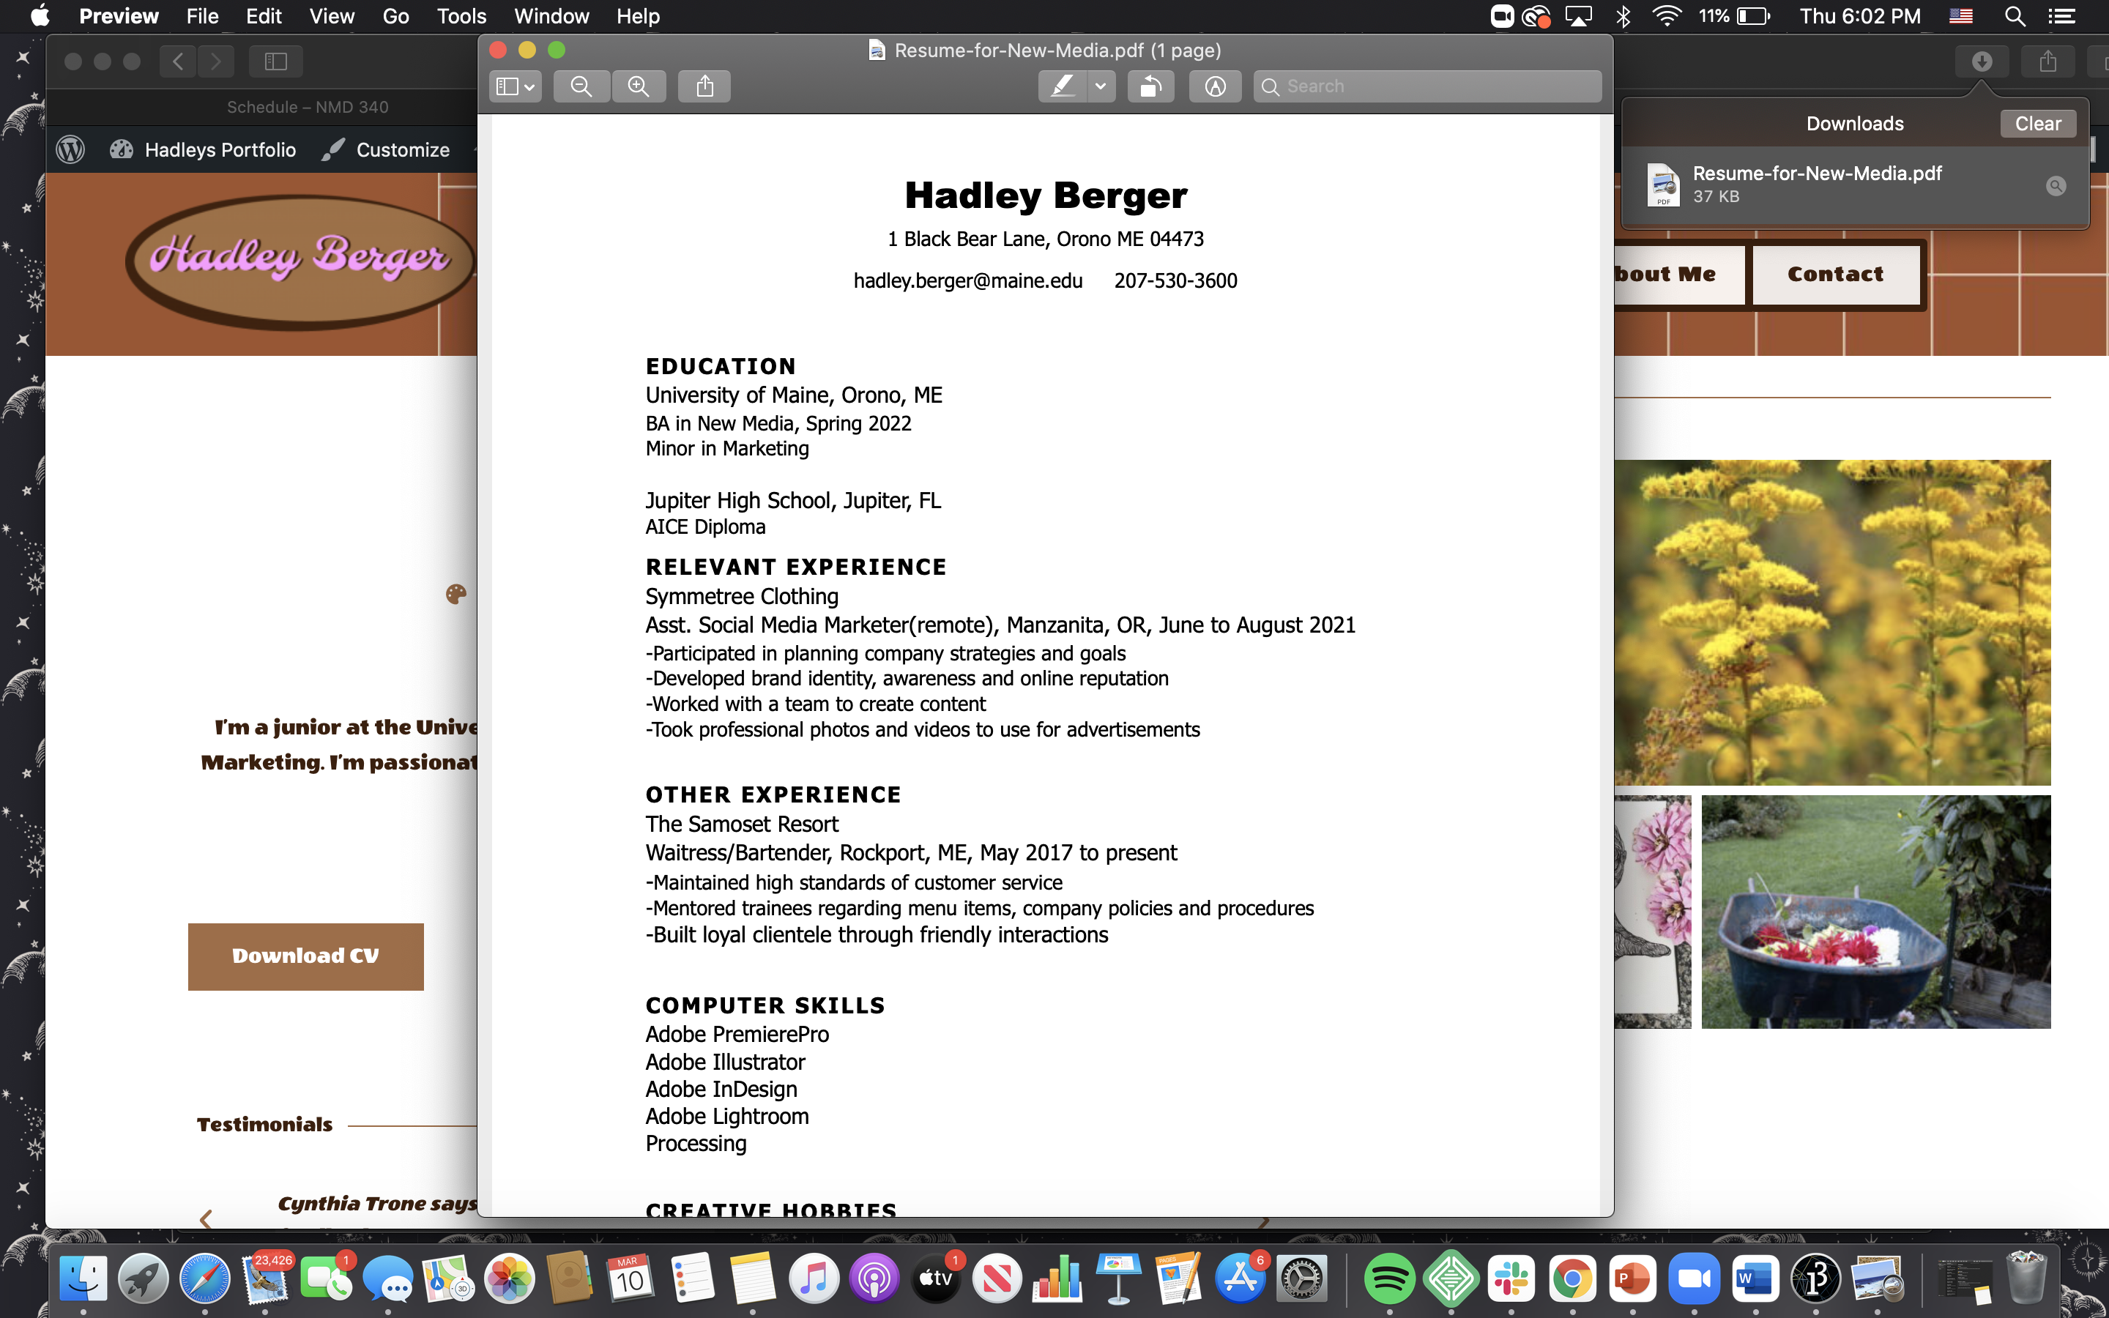The width and height of the screenshot is (2109, 1318).
Task: Open the Markup toolbar icon
Action: coord(1215,86)
